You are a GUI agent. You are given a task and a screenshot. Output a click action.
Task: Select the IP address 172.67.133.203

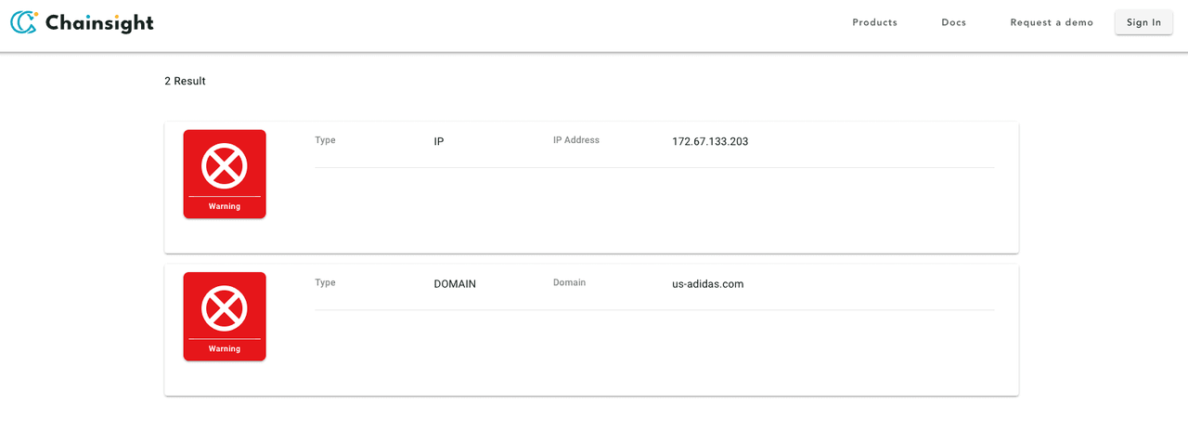tap(710, 142)
